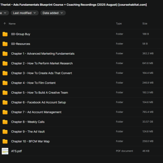Screen dimensions: 163x163
Task: Select Chapter 3 - How To Create Ads That Convert
Action: point(42,73)
